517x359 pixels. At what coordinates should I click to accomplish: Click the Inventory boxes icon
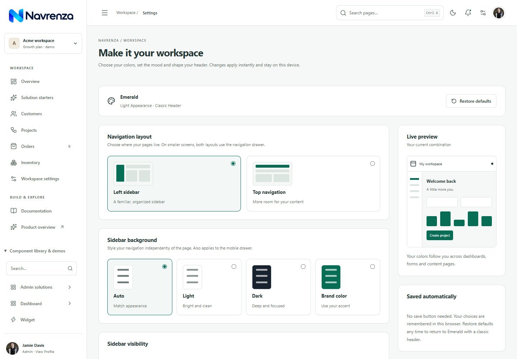14,163
